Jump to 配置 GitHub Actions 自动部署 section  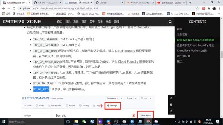[195, 40]
